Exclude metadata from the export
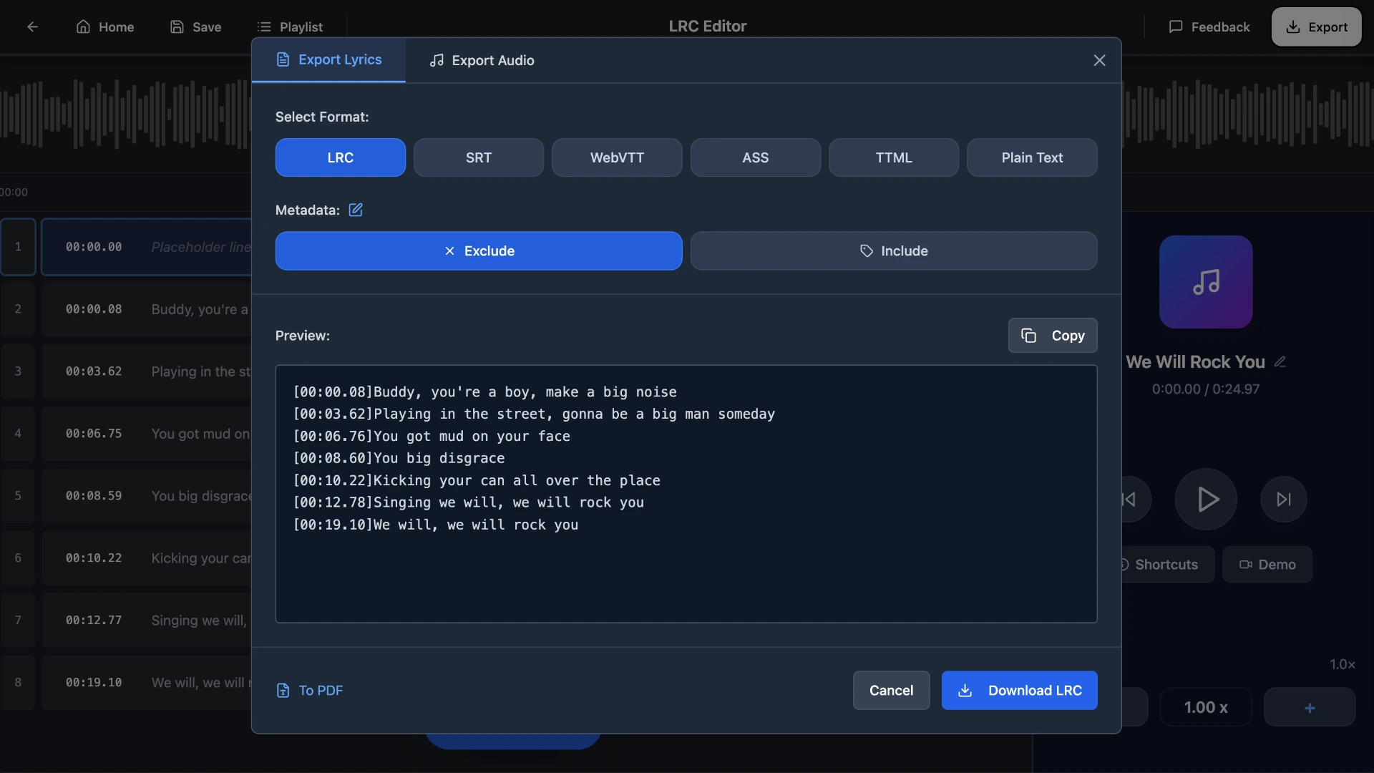 point(478,251)
